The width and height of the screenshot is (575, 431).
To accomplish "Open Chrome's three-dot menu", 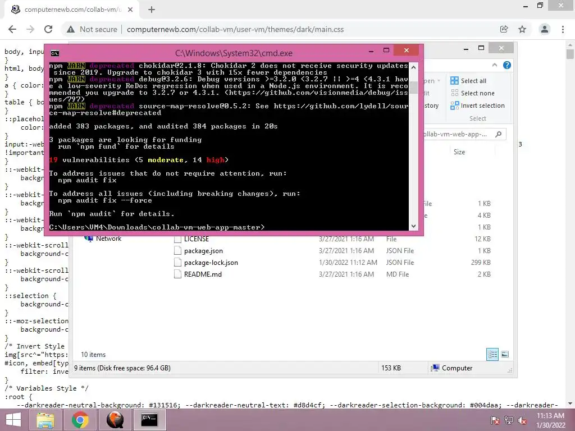I will (x=563, y=29).
